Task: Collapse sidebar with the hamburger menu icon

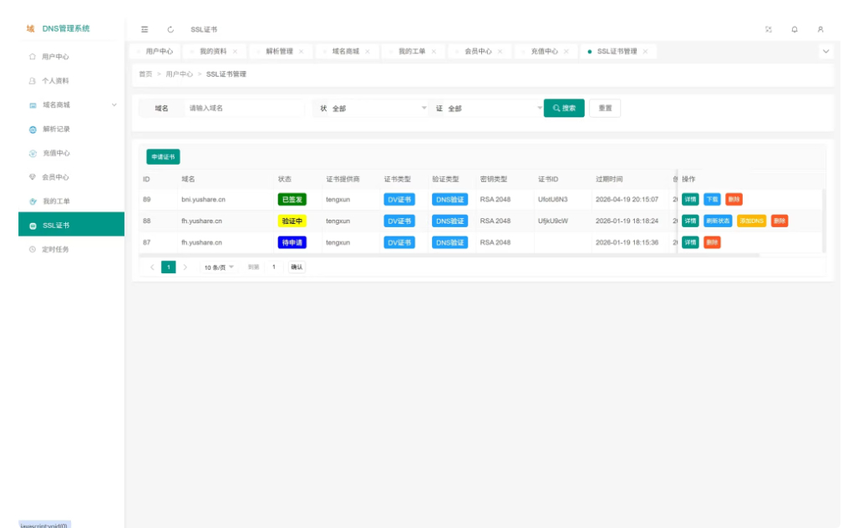Action: point(145,29)
